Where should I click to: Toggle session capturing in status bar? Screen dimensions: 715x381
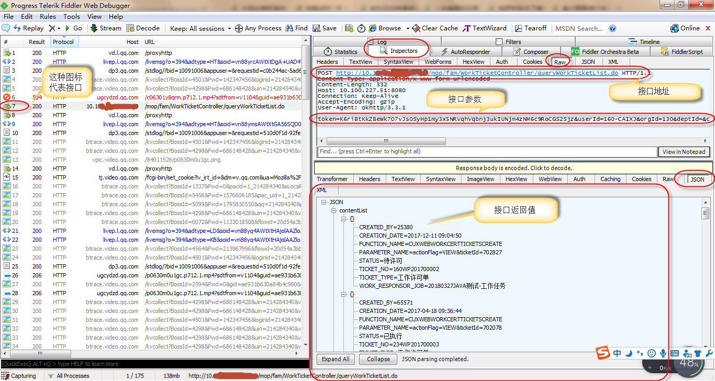click(18, 375)
